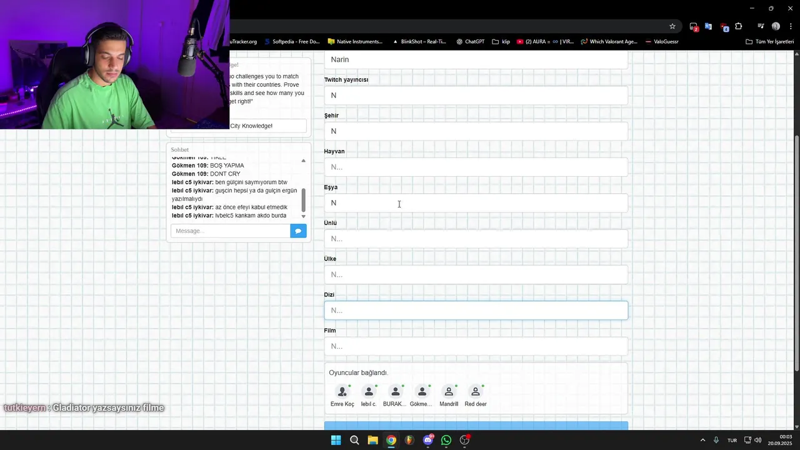Viewport: 800px width, 450px height.
Task: Click the Film input field
Action: point(476,346)
